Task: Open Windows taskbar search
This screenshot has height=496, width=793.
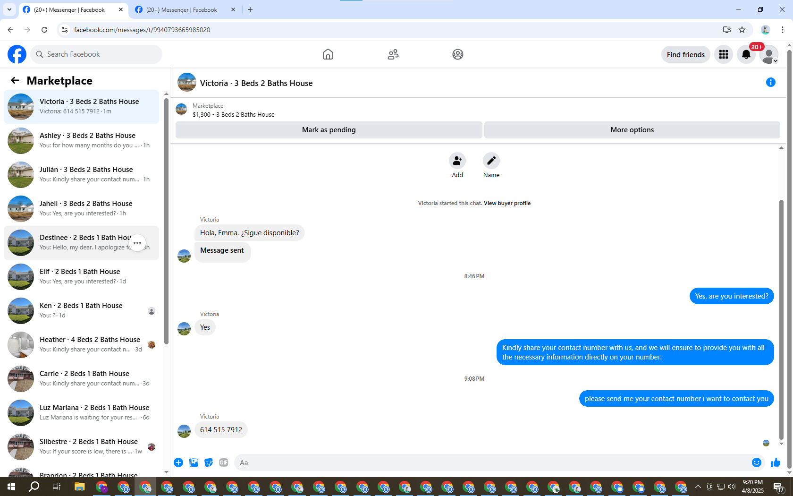Action: (34, 487)
